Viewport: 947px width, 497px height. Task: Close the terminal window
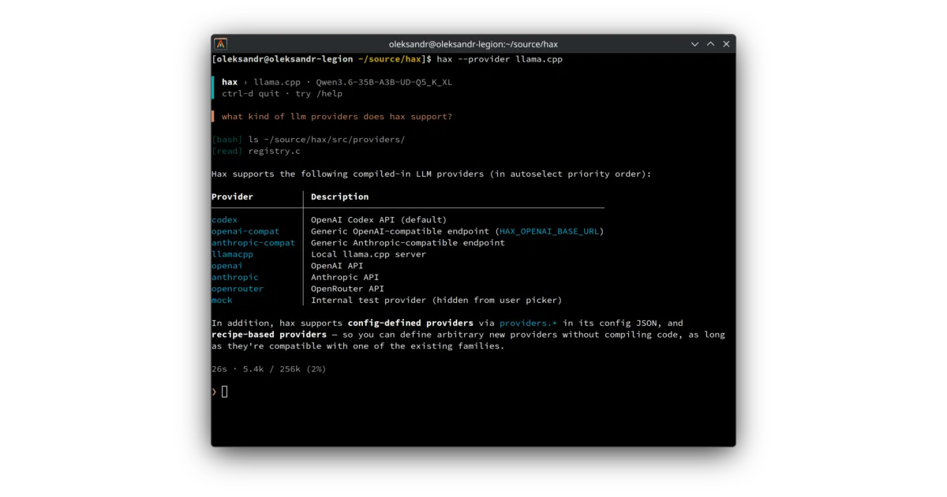[x=726, y=44]
